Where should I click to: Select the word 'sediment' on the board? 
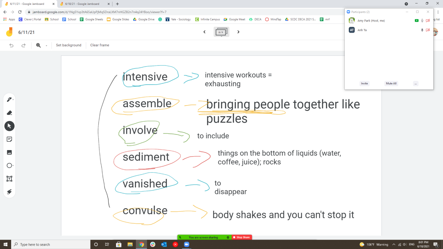tap(146, 157)
